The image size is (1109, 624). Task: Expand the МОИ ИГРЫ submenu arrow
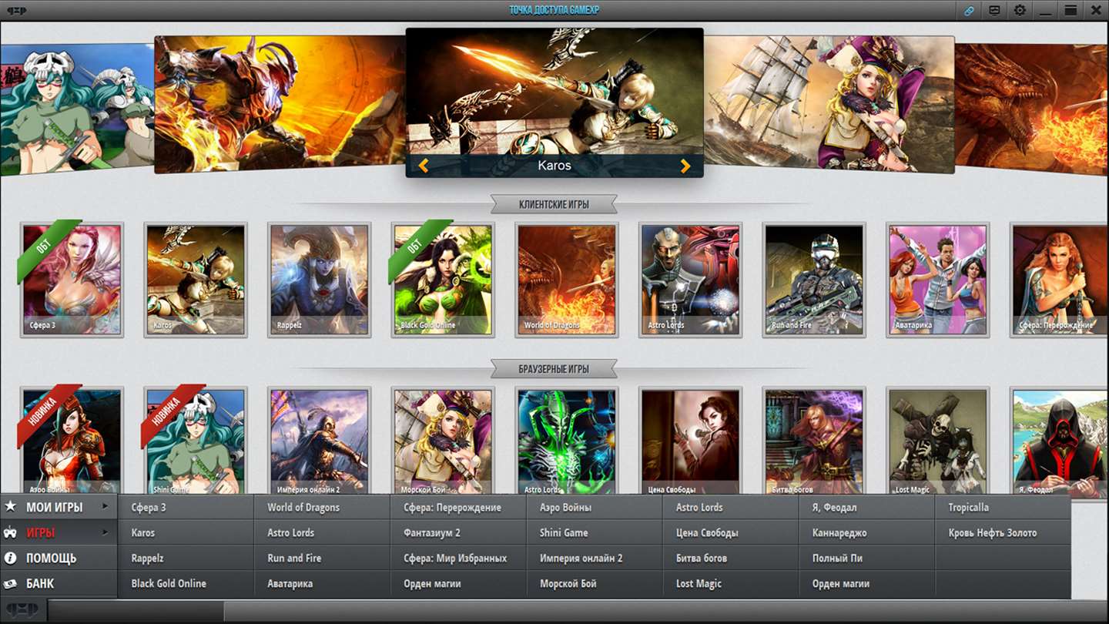point(106,506)
